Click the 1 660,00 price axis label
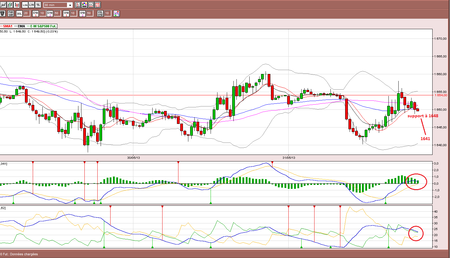Image resolution: width=450 pixels, height=258 pixels. tap(441, 74)
